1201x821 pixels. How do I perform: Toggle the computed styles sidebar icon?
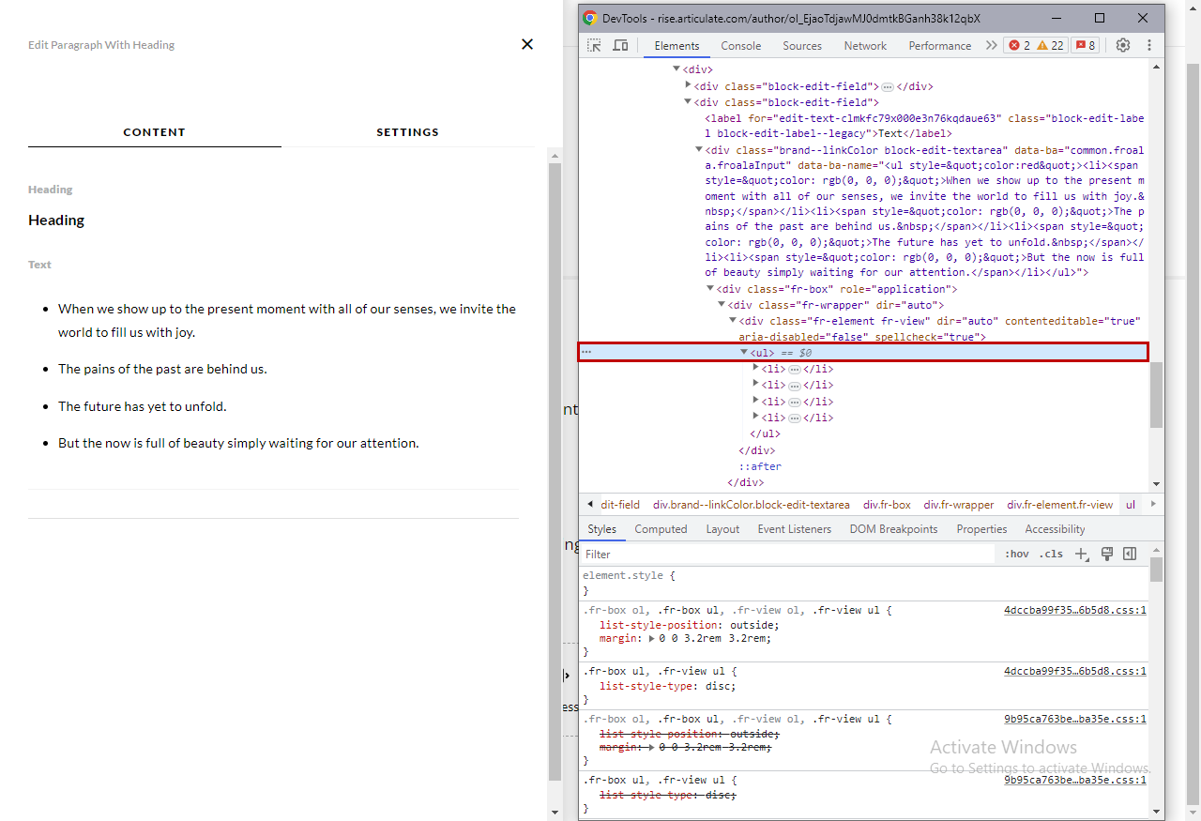pyautogui.click(x=1130, y=554)
